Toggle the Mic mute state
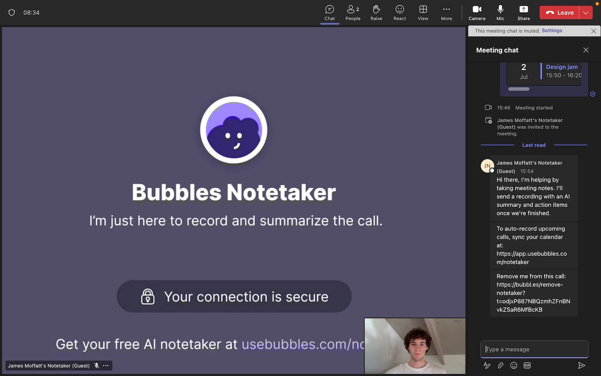The width and height of the screenshot is (601, 376). point(500,12)
